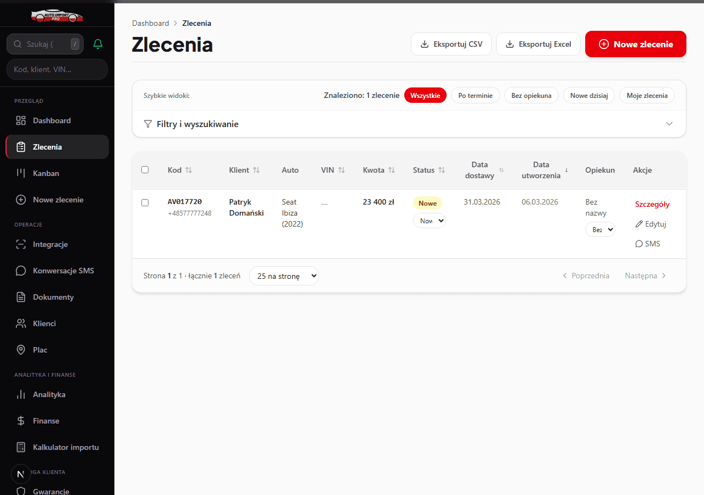
Task: Go to Konwersacje SMS in sidebar
Action: (x=57, y=271)
